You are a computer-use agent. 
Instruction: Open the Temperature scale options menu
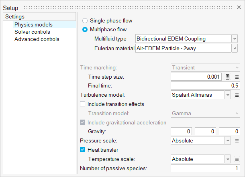[237, 159]
